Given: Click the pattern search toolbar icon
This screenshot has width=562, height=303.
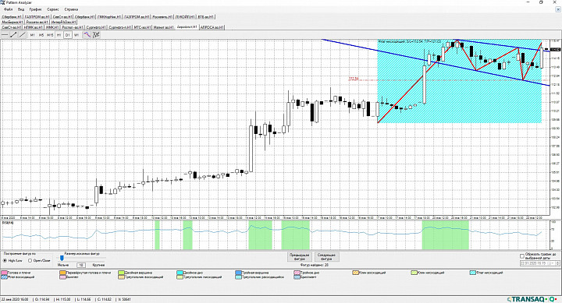Looking at the screenshot, I should pos(96,35).
